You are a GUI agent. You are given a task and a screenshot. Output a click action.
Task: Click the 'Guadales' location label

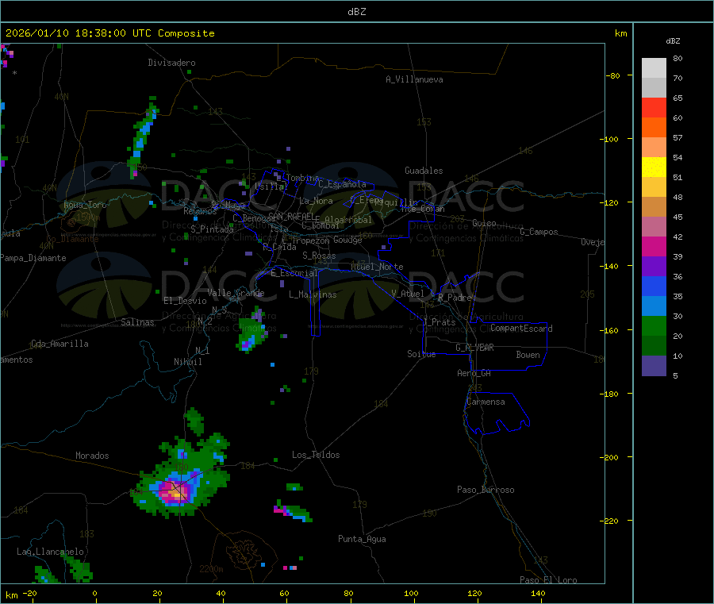coord(424,171)
